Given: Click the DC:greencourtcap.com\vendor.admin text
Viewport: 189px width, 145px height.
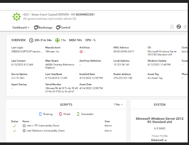Looking at the screenshot, I should click(50, 19).
